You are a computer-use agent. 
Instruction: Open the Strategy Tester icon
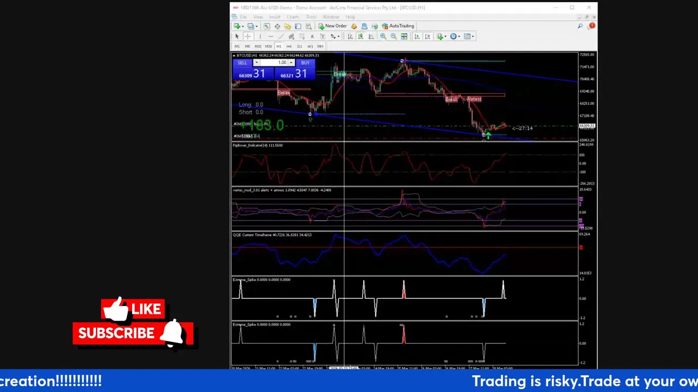309,26
